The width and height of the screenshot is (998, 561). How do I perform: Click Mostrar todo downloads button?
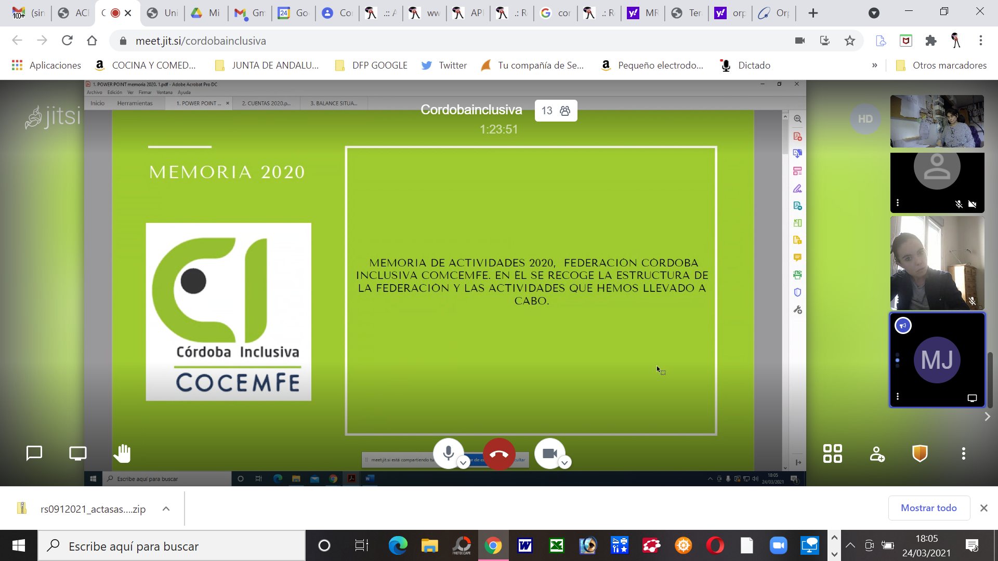point(929,508)
